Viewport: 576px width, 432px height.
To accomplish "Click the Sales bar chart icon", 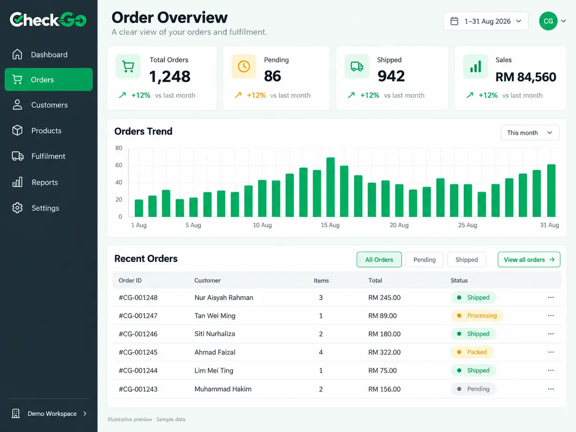I will 475,66.
